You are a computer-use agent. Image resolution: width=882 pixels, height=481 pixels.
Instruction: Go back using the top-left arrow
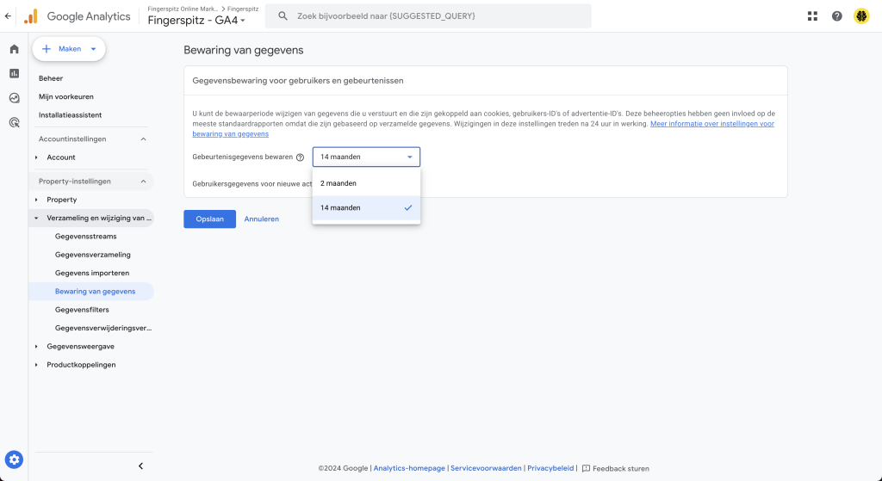[8, 16]
